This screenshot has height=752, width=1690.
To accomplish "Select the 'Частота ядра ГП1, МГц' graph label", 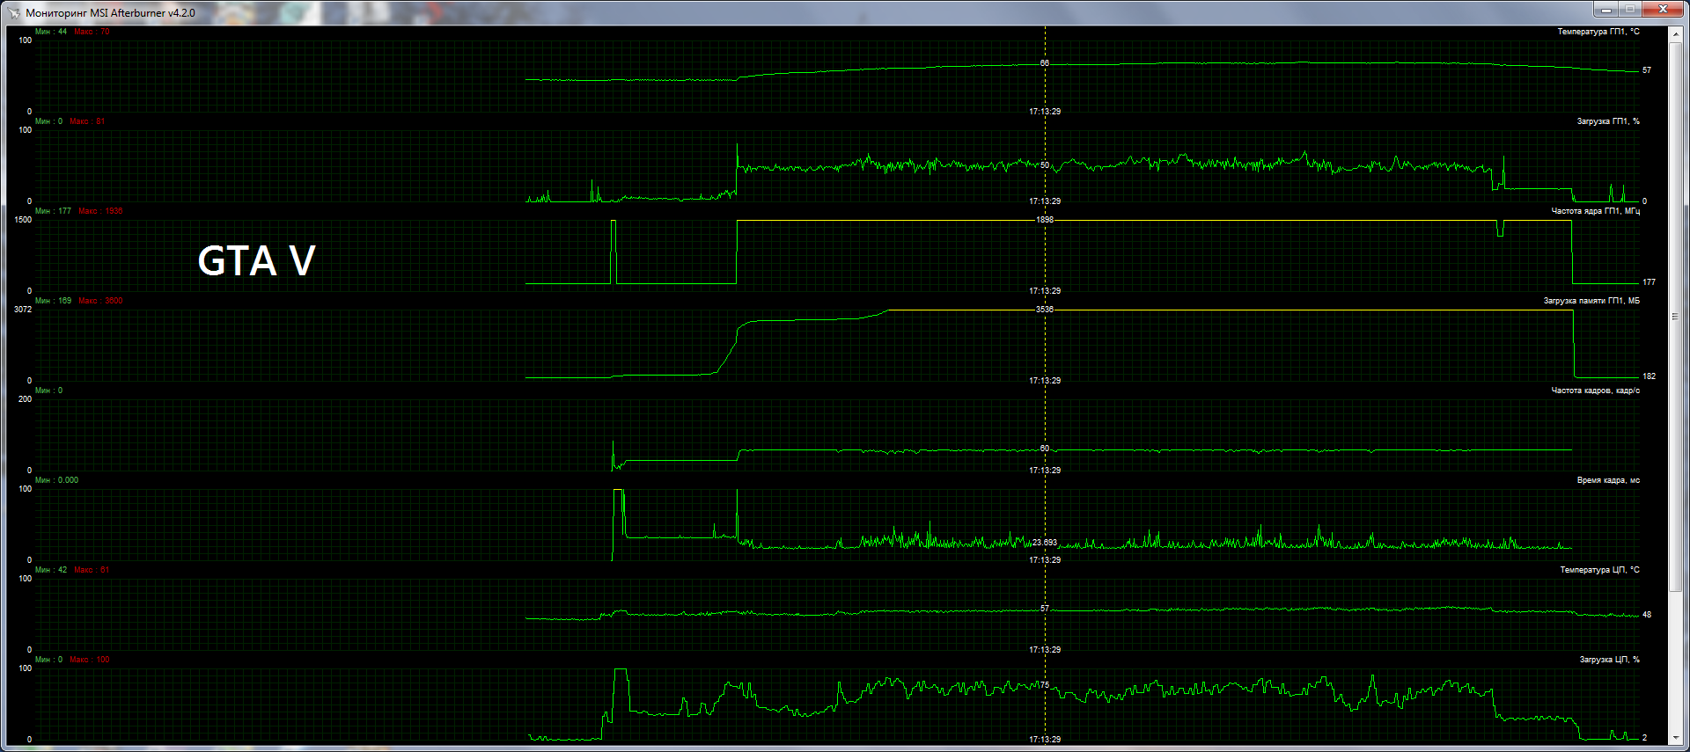I will (x=1595, y=211).
